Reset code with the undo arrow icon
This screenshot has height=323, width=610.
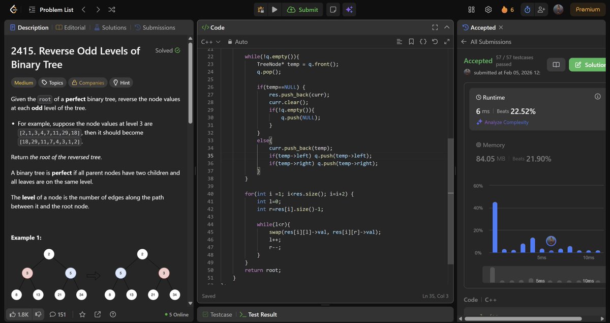(x=435, y=42)
